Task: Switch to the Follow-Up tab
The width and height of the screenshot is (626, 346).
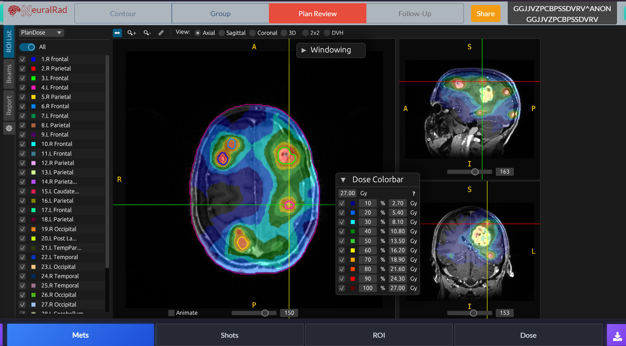Action: pyautogui.click(x=415, y=13)
